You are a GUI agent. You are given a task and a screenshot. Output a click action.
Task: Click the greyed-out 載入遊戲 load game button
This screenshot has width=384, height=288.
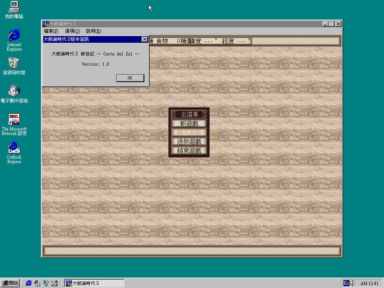pos(189,132)
